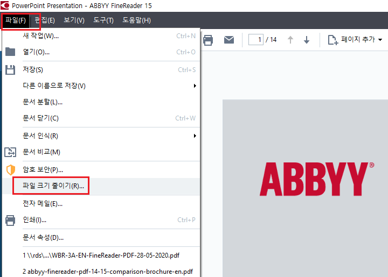Open the 도움말(H) menu
388x277 pixels.
[x=136, y=20]
